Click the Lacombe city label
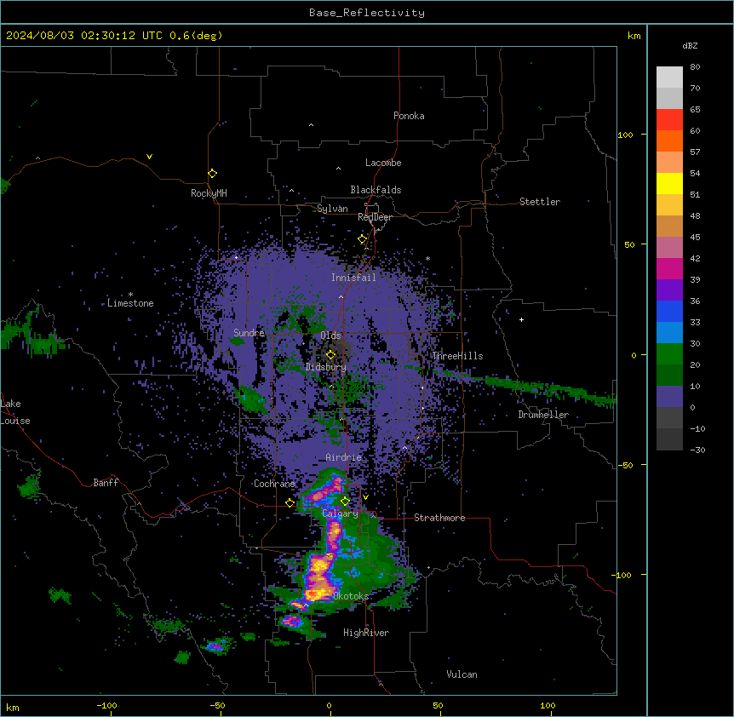The image size is (734, 717). [383, 163]
